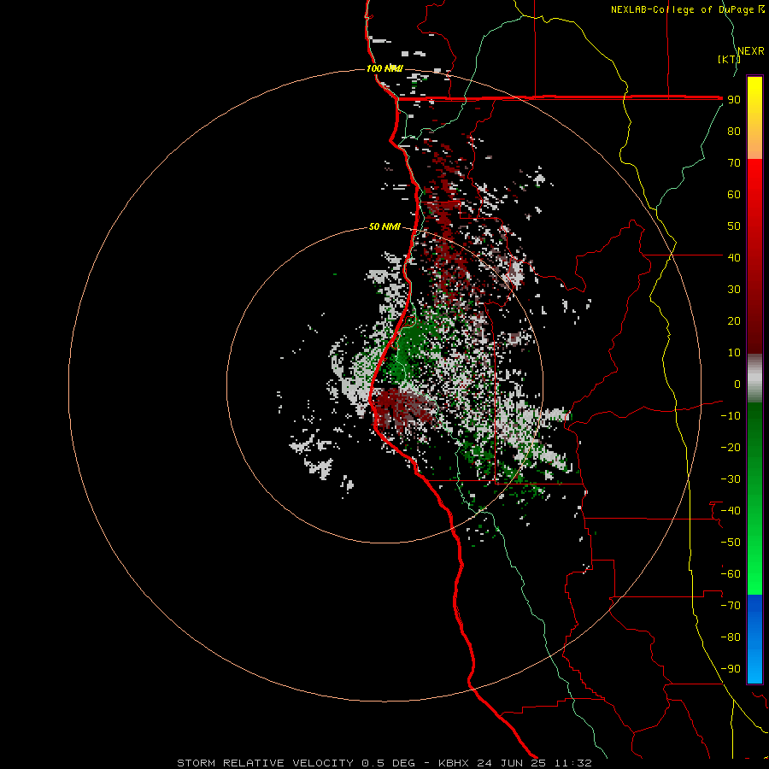The image size is (769, 769).
Task: Click the -80 value on velocity scale
Action: [731, 637]
